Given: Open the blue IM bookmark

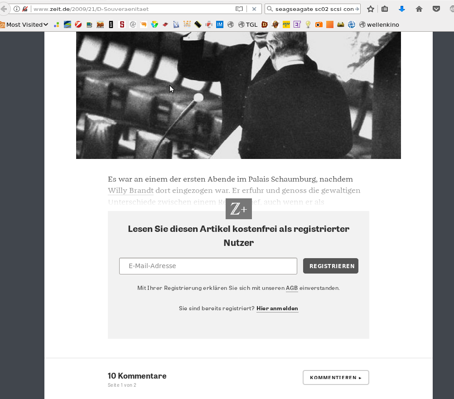Looking at the screenshot, I should click(220, 24).
